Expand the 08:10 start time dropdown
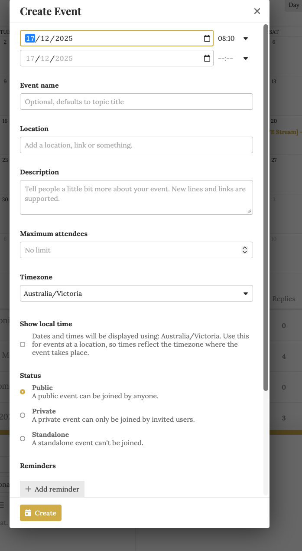Screen dimensions: 302x551 [245, 39]
